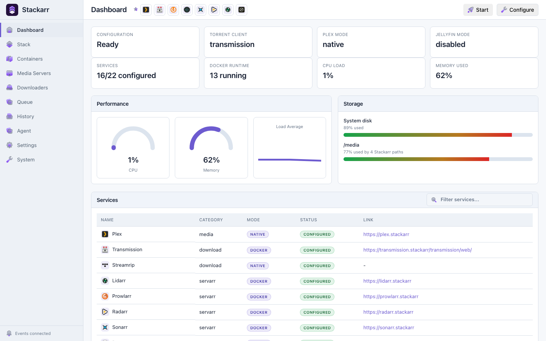Click the magnifier icon in the services filter
Screen dimensions: 546x341
[434, 200]
